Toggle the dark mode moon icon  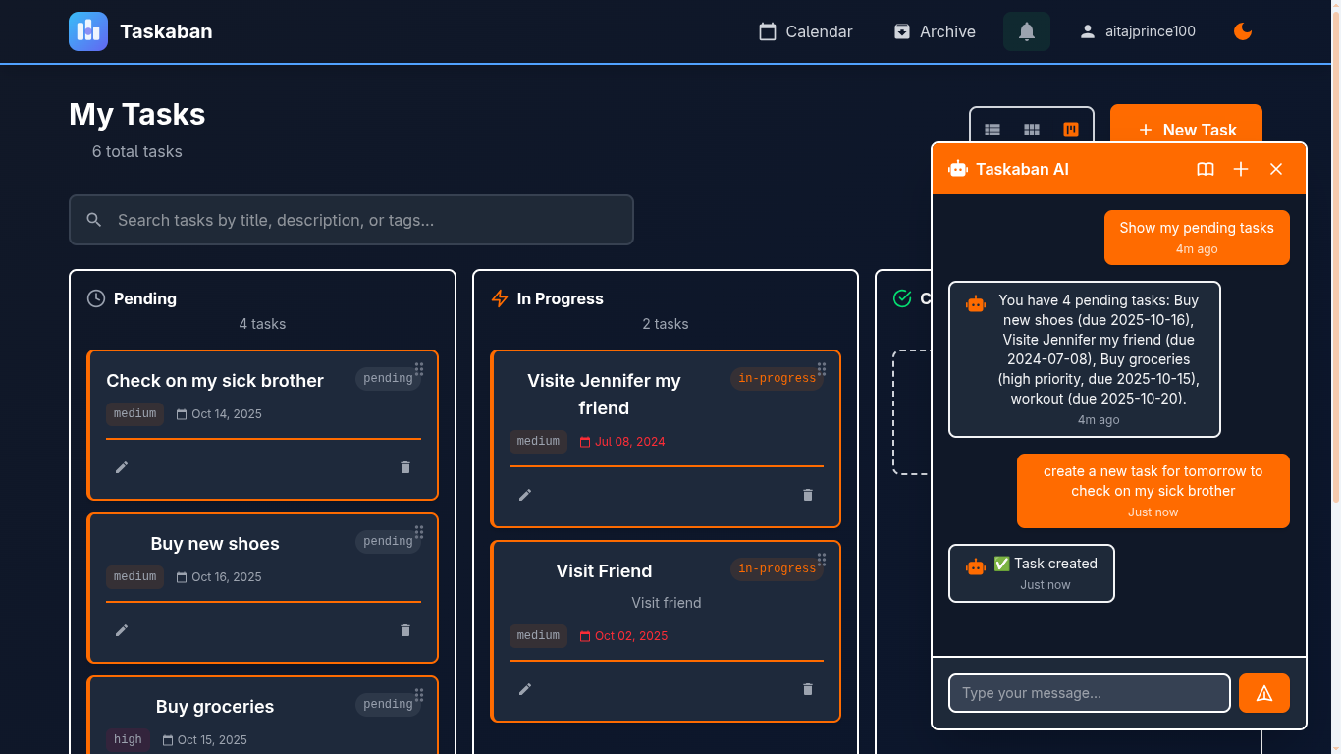1243,31
